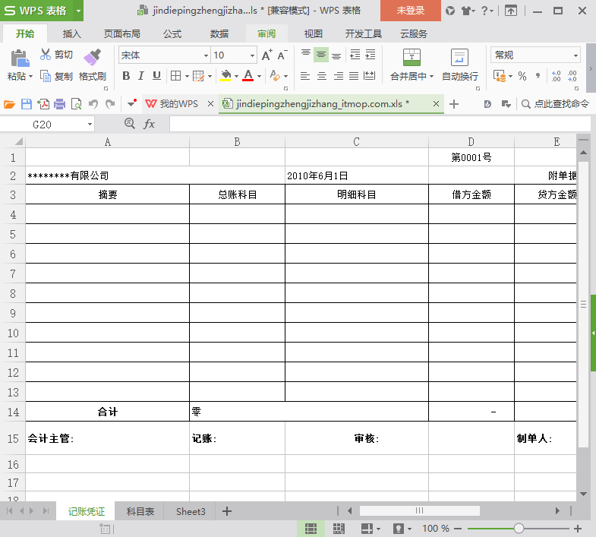
Task: Open the 插入 ribbon tab
Action: [72, 34]
